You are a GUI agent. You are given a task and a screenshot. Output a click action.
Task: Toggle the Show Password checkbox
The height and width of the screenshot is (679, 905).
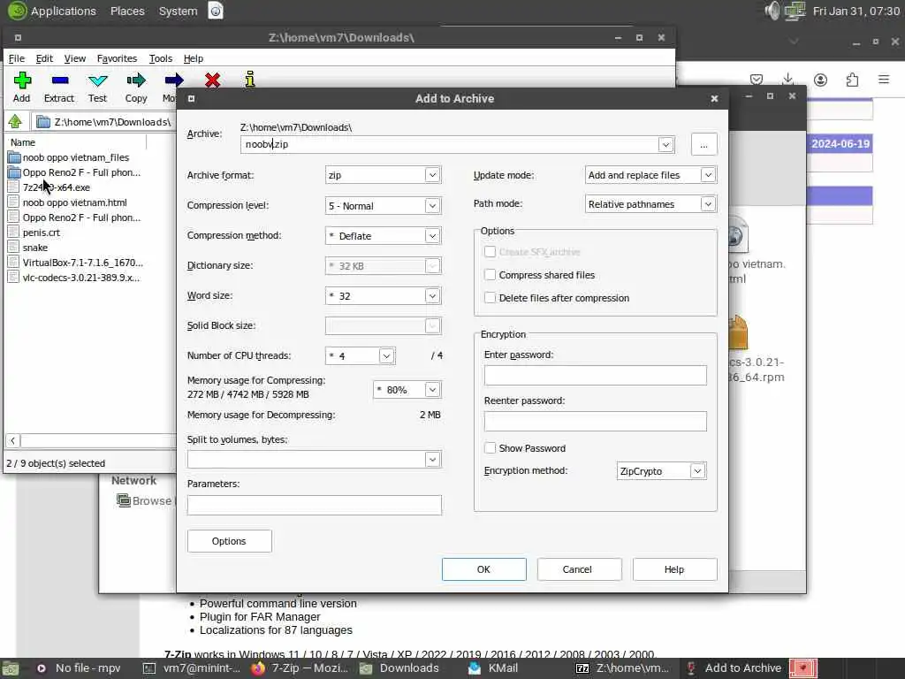[490, 448]
